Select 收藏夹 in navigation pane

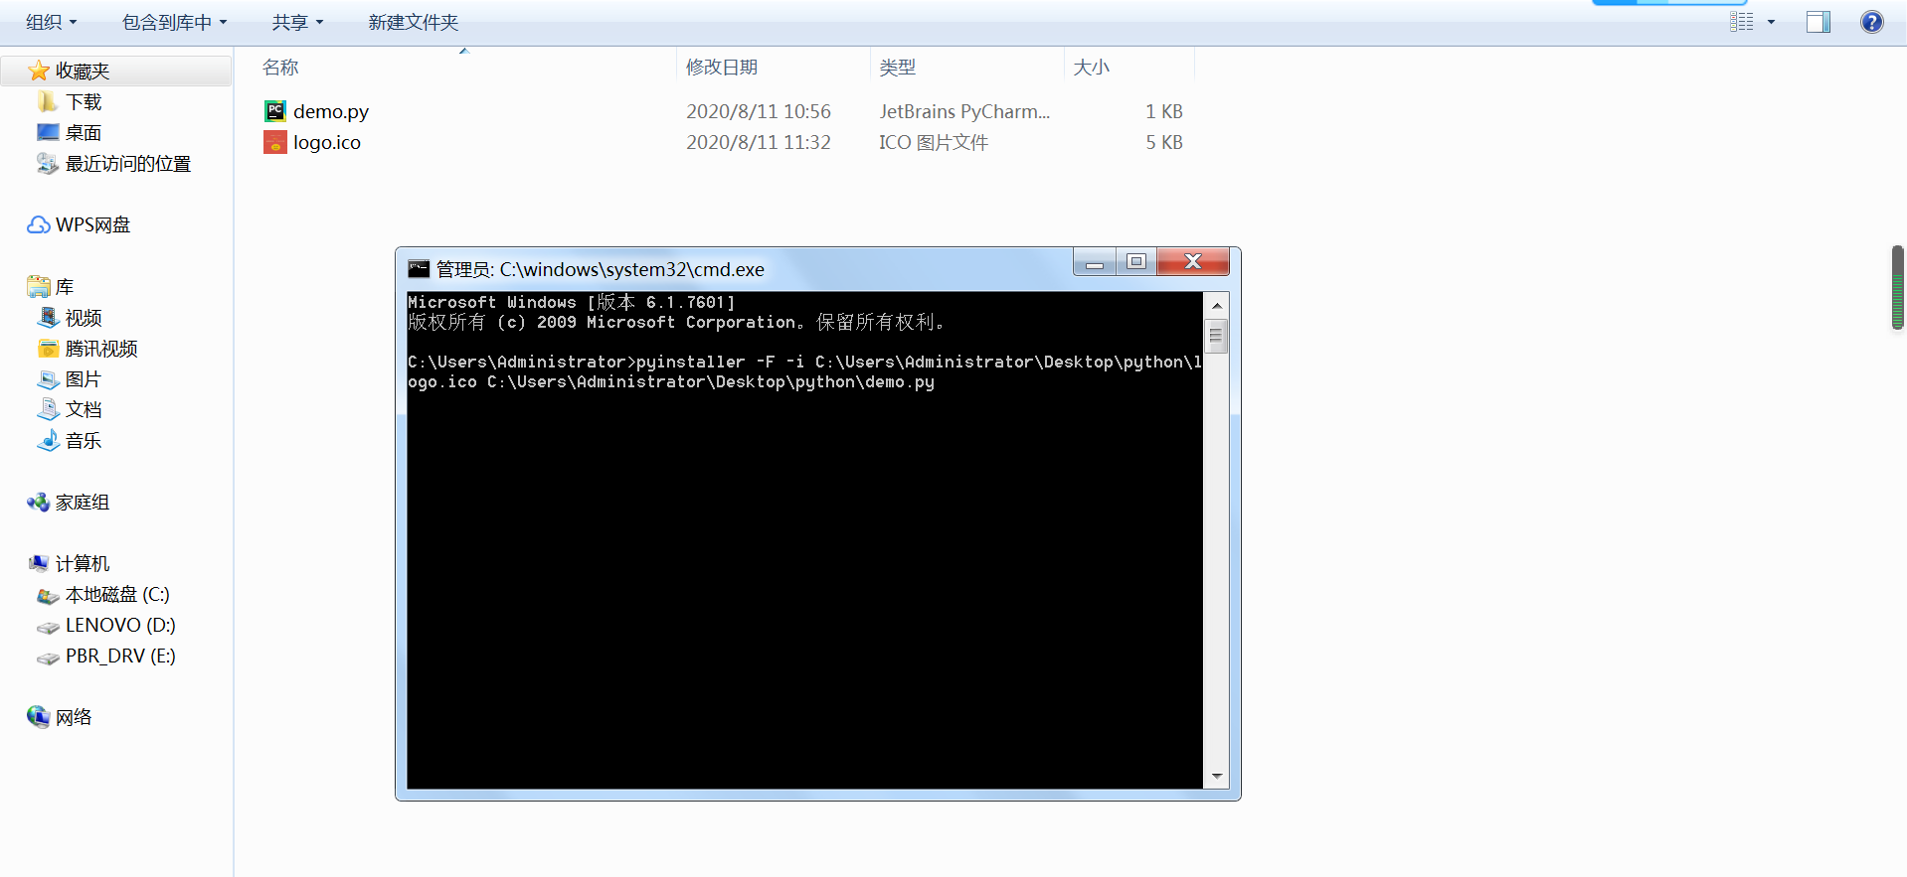(83, 72)
